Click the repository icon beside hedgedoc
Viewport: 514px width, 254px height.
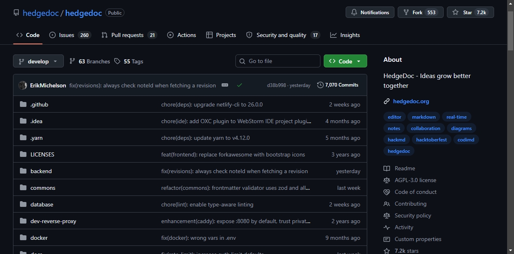coord(16,13)
